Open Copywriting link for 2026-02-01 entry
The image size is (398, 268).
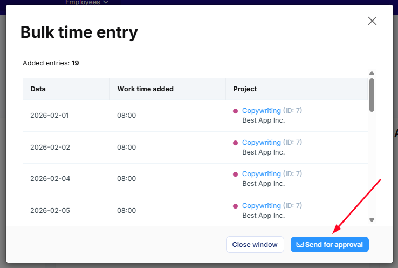point(261,111)
